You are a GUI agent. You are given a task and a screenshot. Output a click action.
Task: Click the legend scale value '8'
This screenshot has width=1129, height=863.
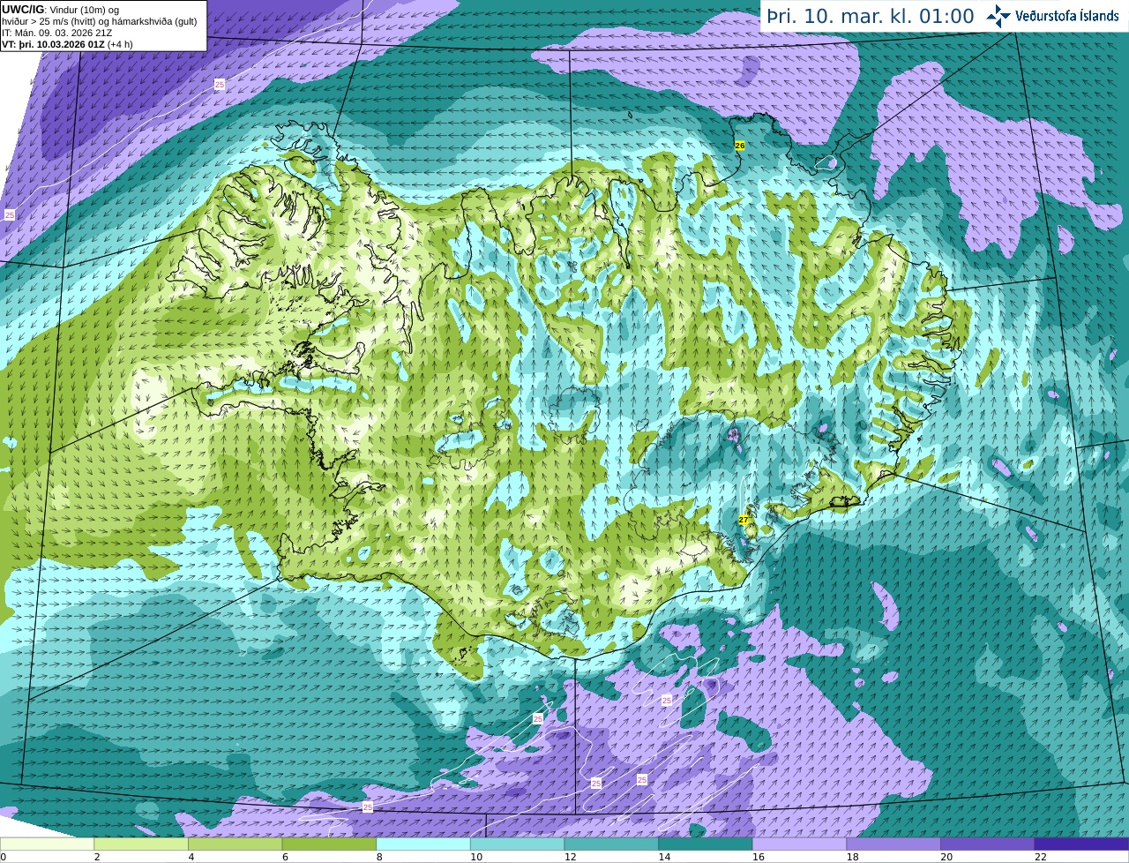click(x=379, y=857)
